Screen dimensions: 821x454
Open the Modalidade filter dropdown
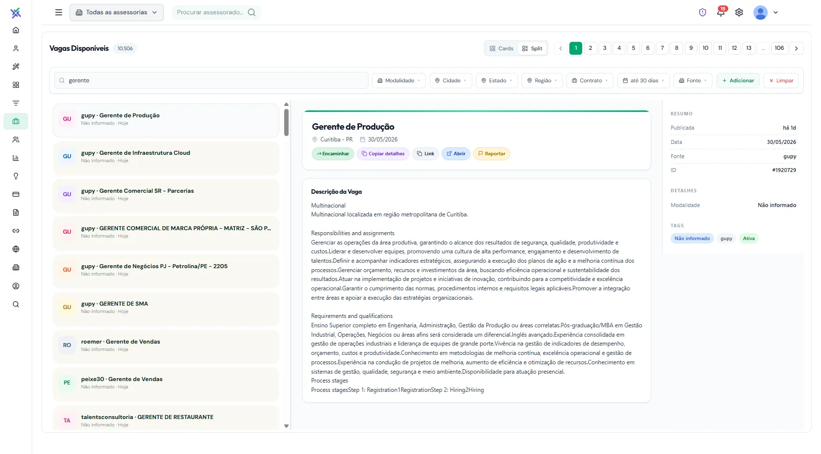399,80
